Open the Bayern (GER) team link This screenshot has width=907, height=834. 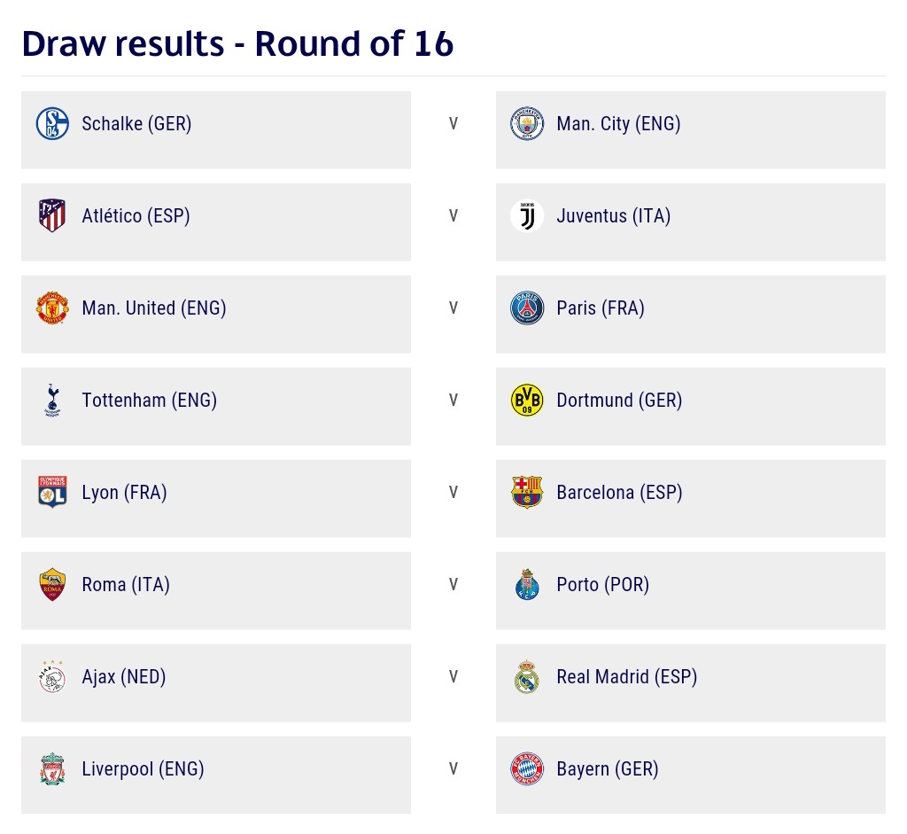[x=607, y=769]
